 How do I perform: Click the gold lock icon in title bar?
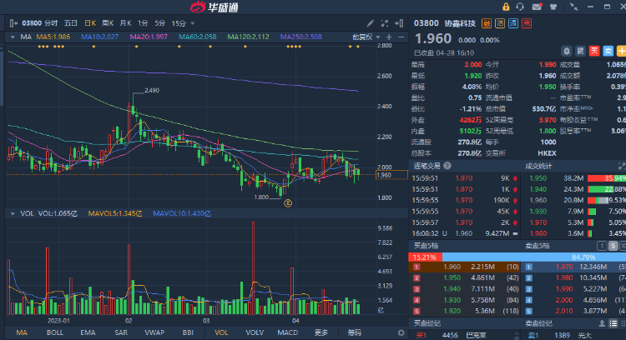506,7
